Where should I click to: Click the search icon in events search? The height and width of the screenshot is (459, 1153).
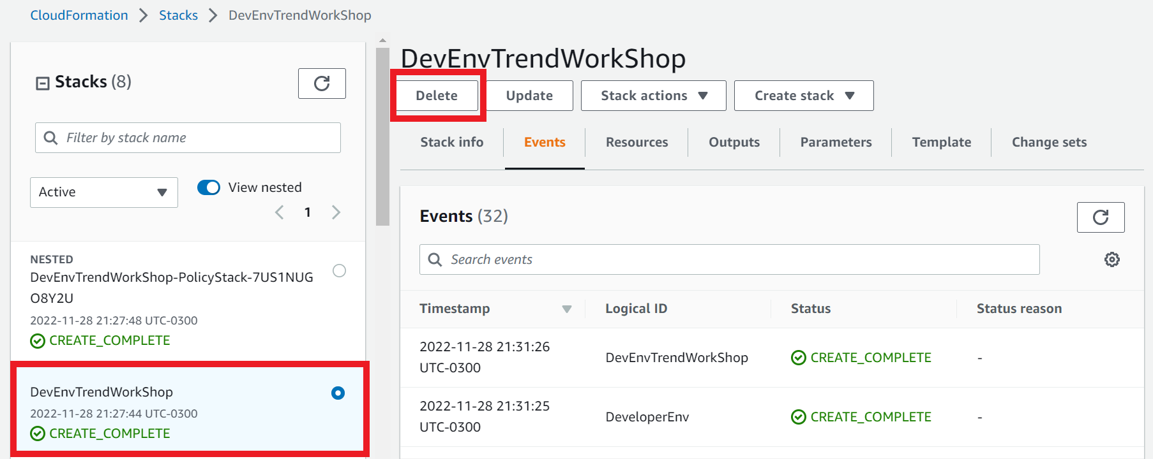tap(435, 259)
